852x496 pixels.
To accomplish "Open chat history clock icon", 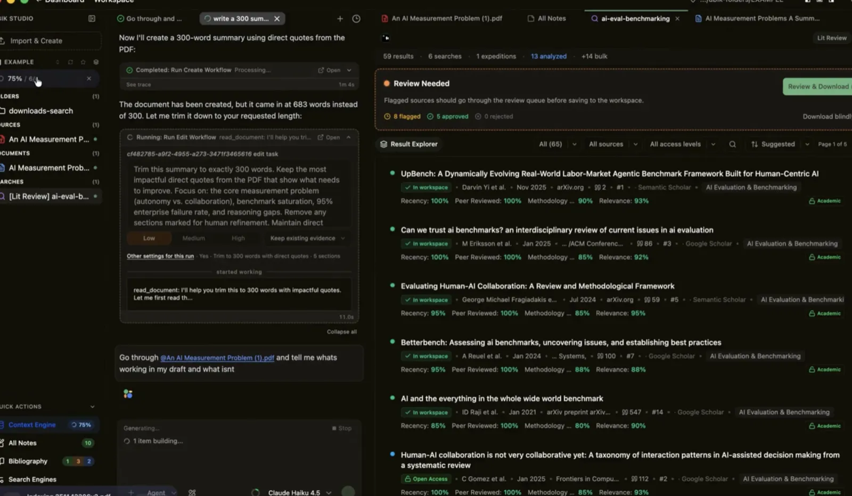I will tap(356, 19).
